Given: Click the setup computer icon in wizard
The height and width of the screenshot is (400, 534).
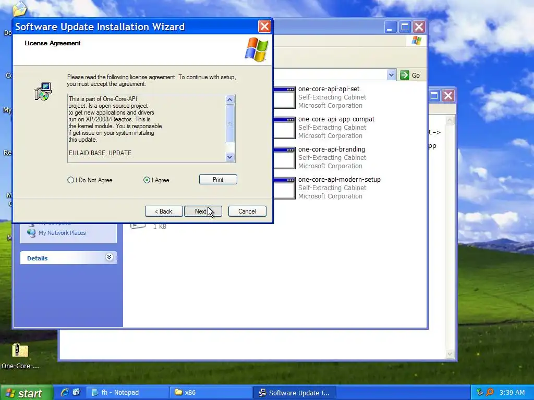Looking at the screenshot, I should click(x=43, y=91).
